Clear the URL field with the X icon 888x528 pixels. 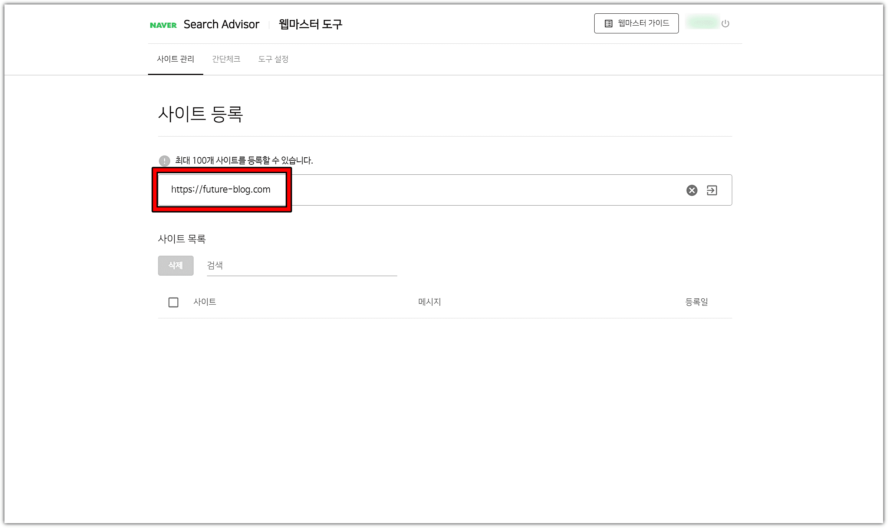691,190
